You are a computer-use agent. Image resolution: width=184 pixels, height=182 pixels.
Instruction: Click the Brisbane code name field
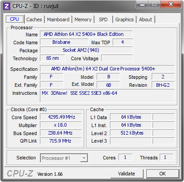coord(64,42)
